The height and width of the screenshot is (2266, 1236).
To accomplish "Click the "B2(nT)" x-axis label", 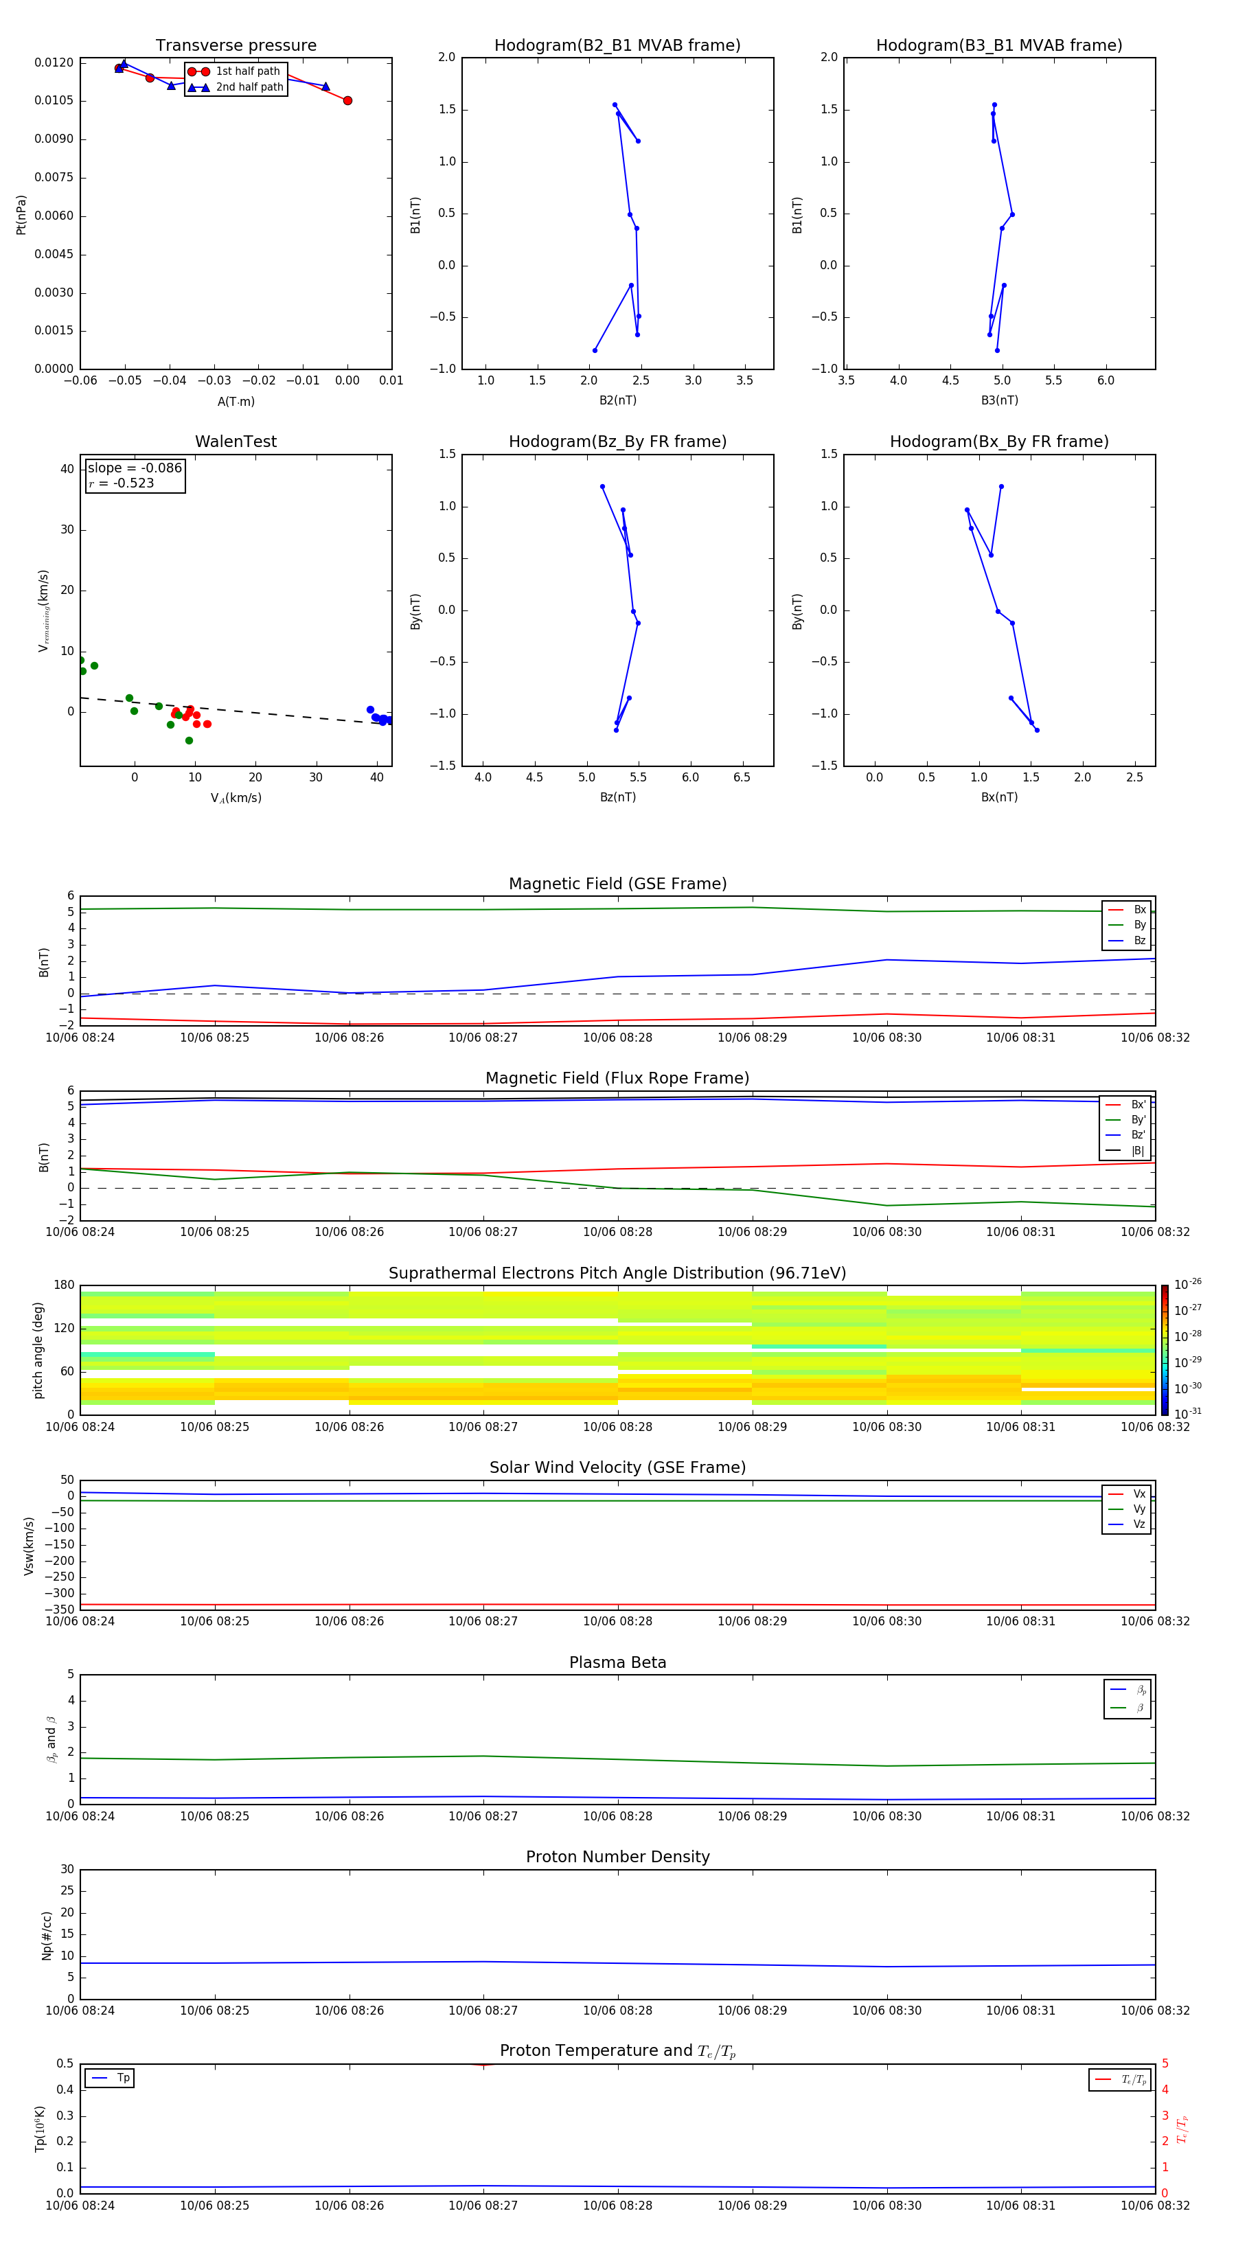I will (x=617, y=400).
